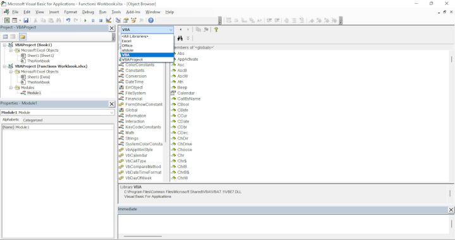
Task: Collapse the VBAProject (Book1) tree node
Action: click(x=4, y=45)
